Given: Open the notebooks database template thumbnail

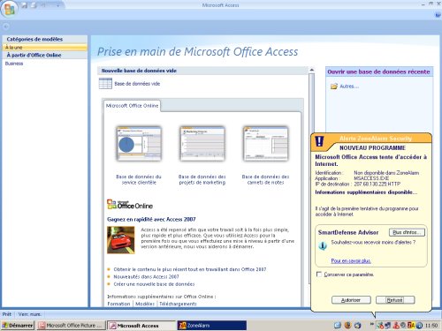Looking at the screenshot, I should coord(266,143).
